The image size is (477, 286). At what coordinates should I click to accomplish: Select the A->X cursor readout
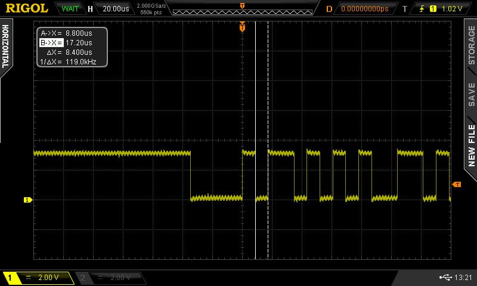tap(66, 33)
